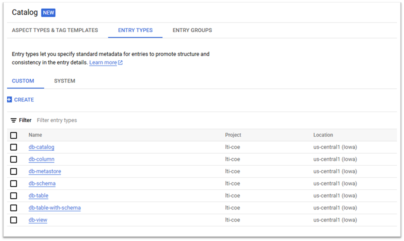Open the Learn more link
Screen dimensions: 404x241
click(x=103, y=63)
